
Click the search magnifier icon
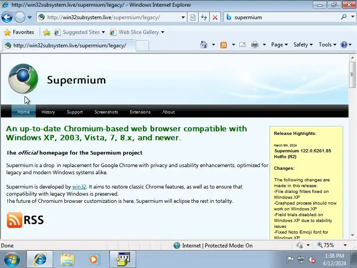(x=344, y=17)
